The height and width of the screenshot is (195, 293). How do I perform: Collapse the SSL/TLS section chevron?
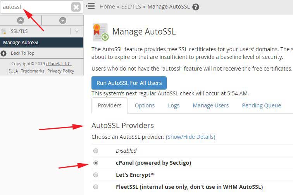(77, 31)
